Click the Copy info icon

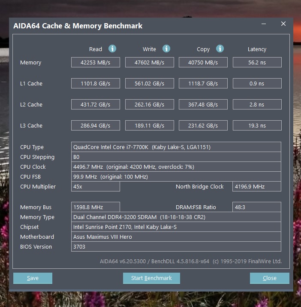(x=220, y=49)
